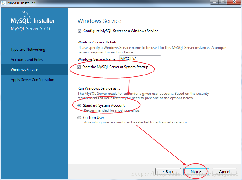Open the Accounts and Roles step
This screenshot has height=180, width=242.
tap(27, 60)
